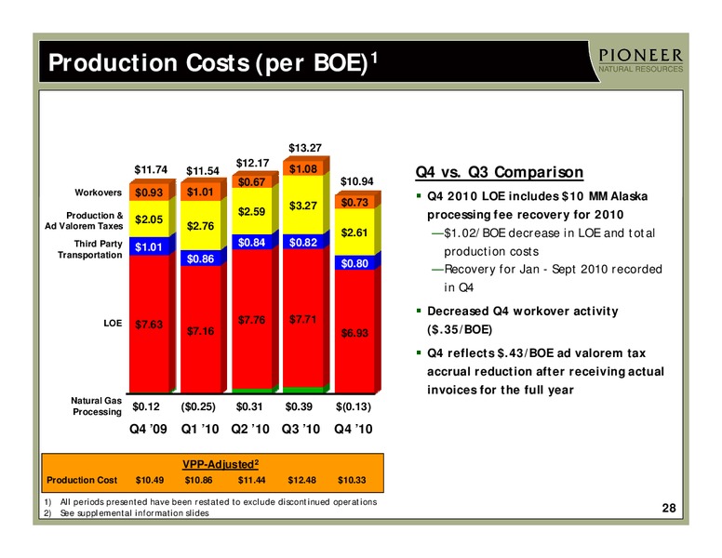Screen dimensions: 722x558
Task: Click the $13.27 total above Q3 '10 bar
Action: coord(305,148)
